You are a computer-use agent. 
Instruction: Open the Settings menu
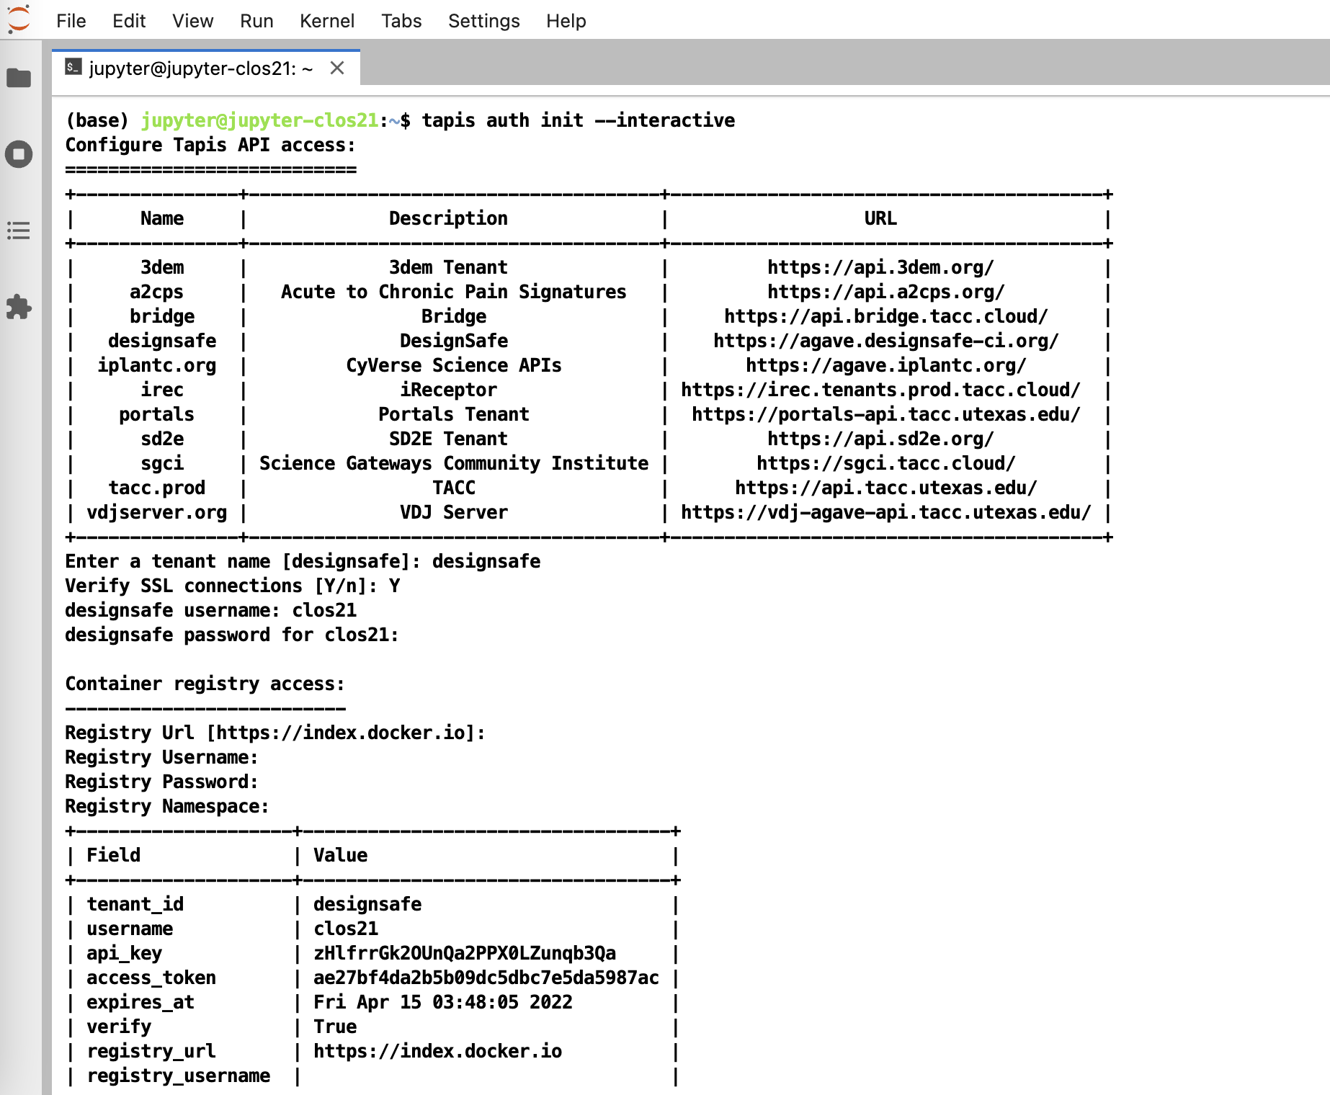tap(483, 21)
